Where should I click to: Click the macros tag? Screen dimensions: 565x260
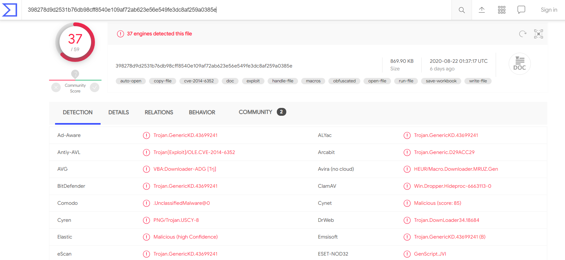pos(313,81)
